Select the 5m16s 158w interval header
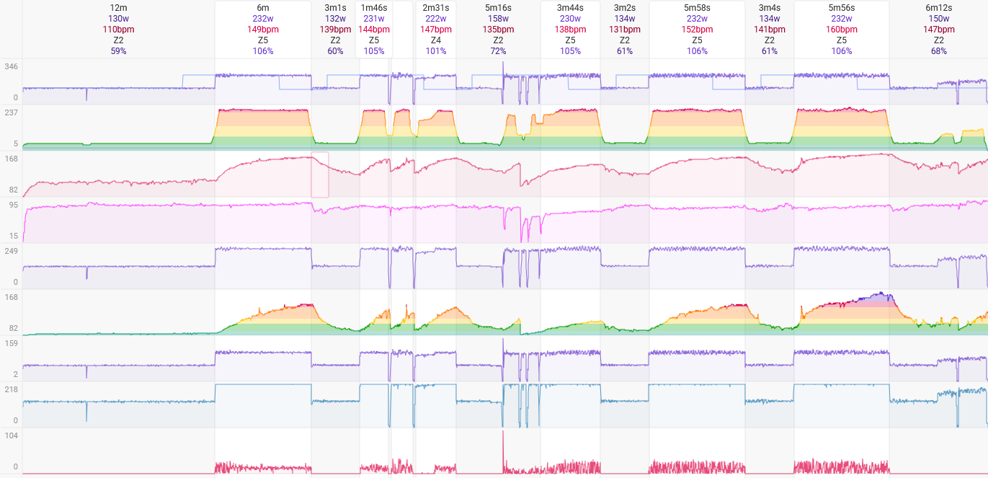This screenshot has height=478, width=988. 498,30
